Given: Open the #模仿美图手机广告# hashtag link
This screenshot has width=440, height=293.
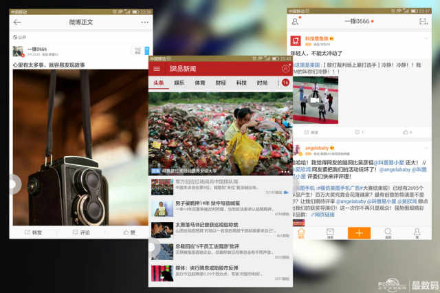Looking at the screenshot, I should (340, 188).
